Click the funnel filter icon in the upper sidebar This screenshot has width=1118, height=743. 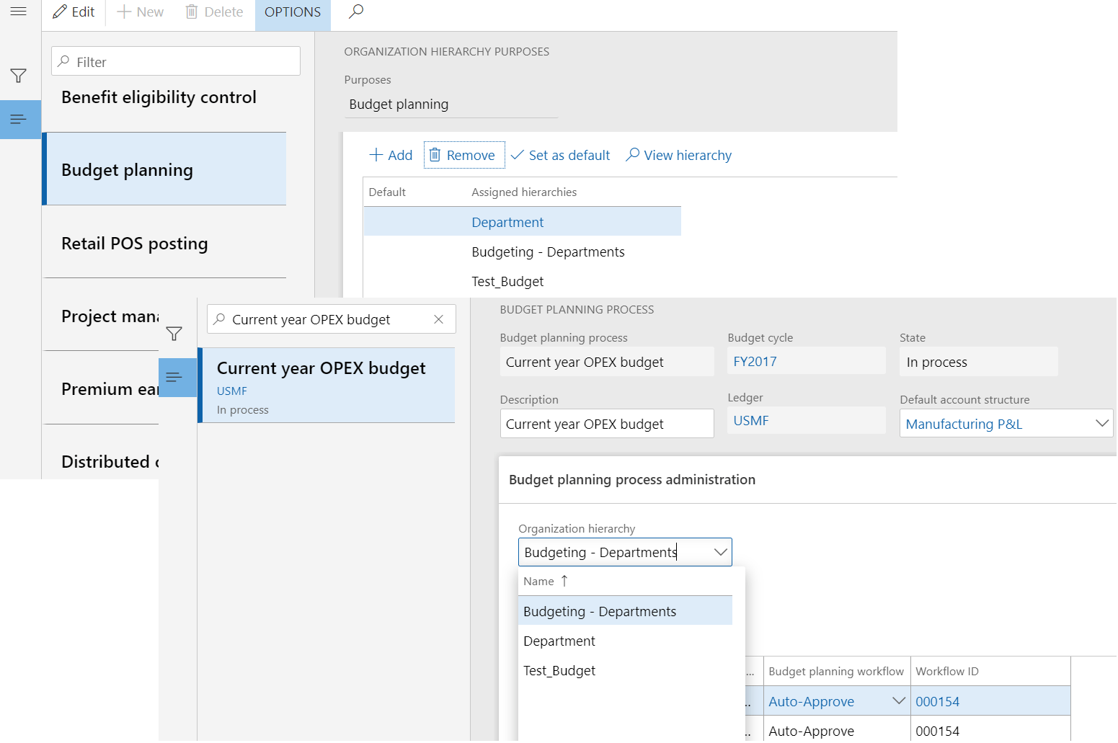(x=19, y=76)
